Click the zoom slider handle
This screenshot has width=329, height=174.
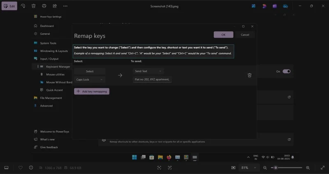(276, 168)
